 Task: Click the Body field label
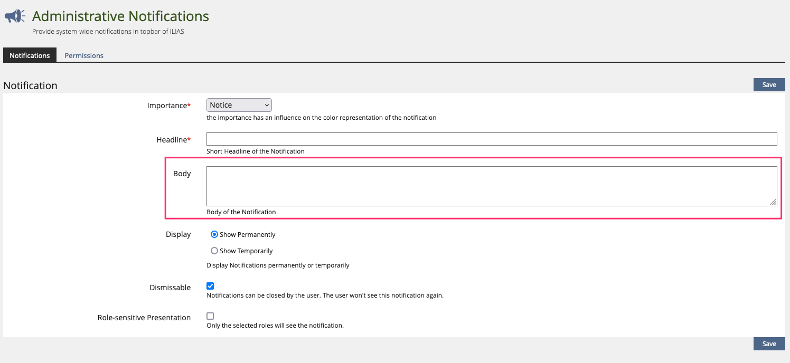tap(182, 174)
